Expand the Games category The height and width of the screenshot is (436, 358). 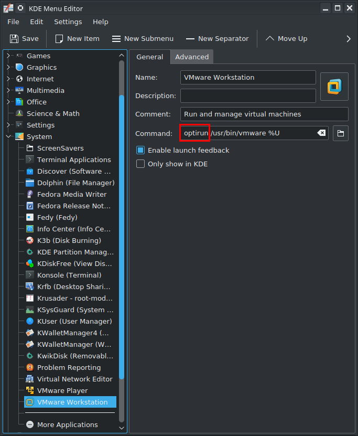pos(8,56)
